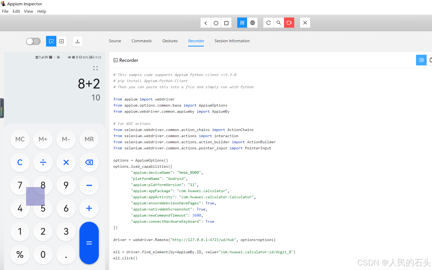Choose Tap/Swipe by Coordinates icon
The image size is (432, 270).
62,41
